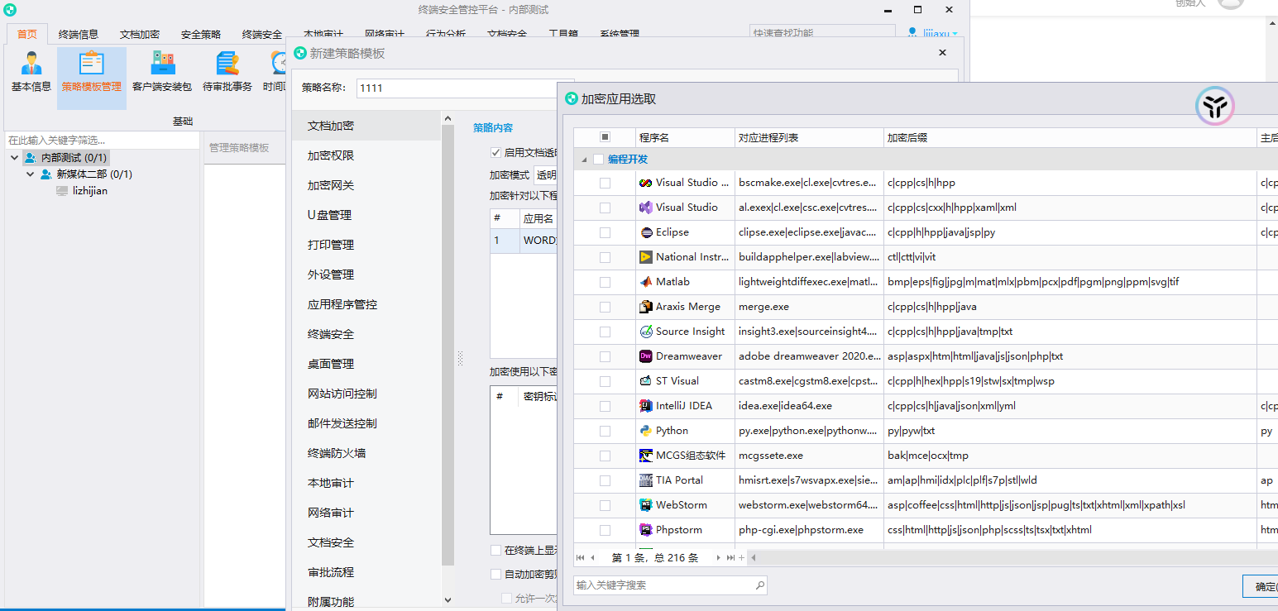Click the plus icon in table pager
Screen dimensions: 1278x611
pyautogui.click(x=741, y=558)
